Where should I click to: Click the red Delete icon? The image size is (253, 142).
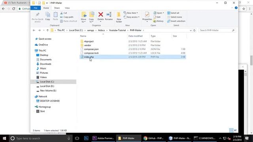click(x=100, y=15)
